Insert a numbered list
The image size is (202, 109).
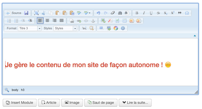[9, 21]
